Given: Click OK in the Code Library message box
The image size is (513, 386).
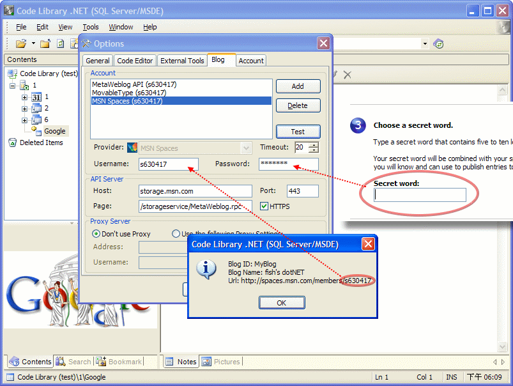Looking at the screenshot, I should pos(282,303).
